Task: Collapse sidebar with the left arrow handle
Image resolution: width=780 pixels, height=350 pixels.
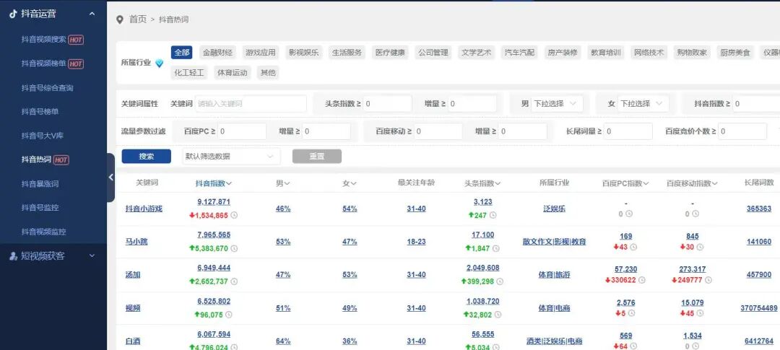Action: 111,177
